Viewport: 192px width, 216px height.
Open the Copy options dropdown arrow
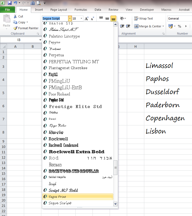click(27, 22)
